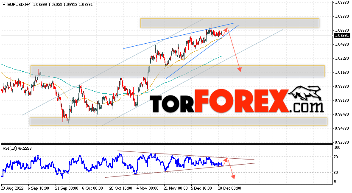Select the current price label 1.05991

point(342,36)
